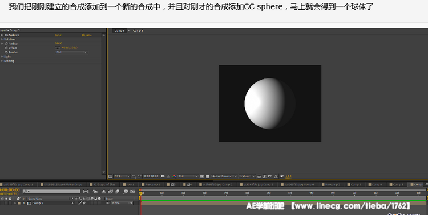Image resolution: width=428 pixels, height=215 pixels.
Task: Open the Active Camera 3D view dropdown
Action: [x=224, y=176]
